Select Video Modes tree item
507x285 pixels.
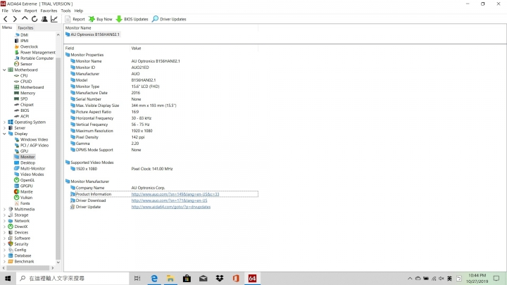click(x=32, y=175)
